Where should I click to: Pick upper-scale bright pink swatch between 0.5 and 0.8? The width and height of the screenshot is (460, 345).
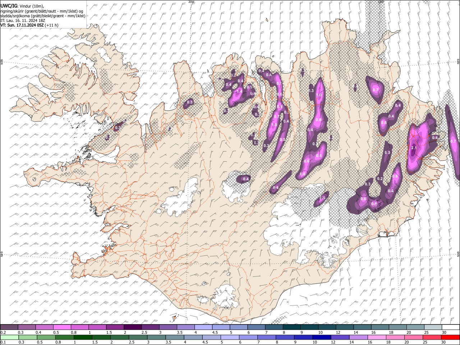click(x=62, y=327)
